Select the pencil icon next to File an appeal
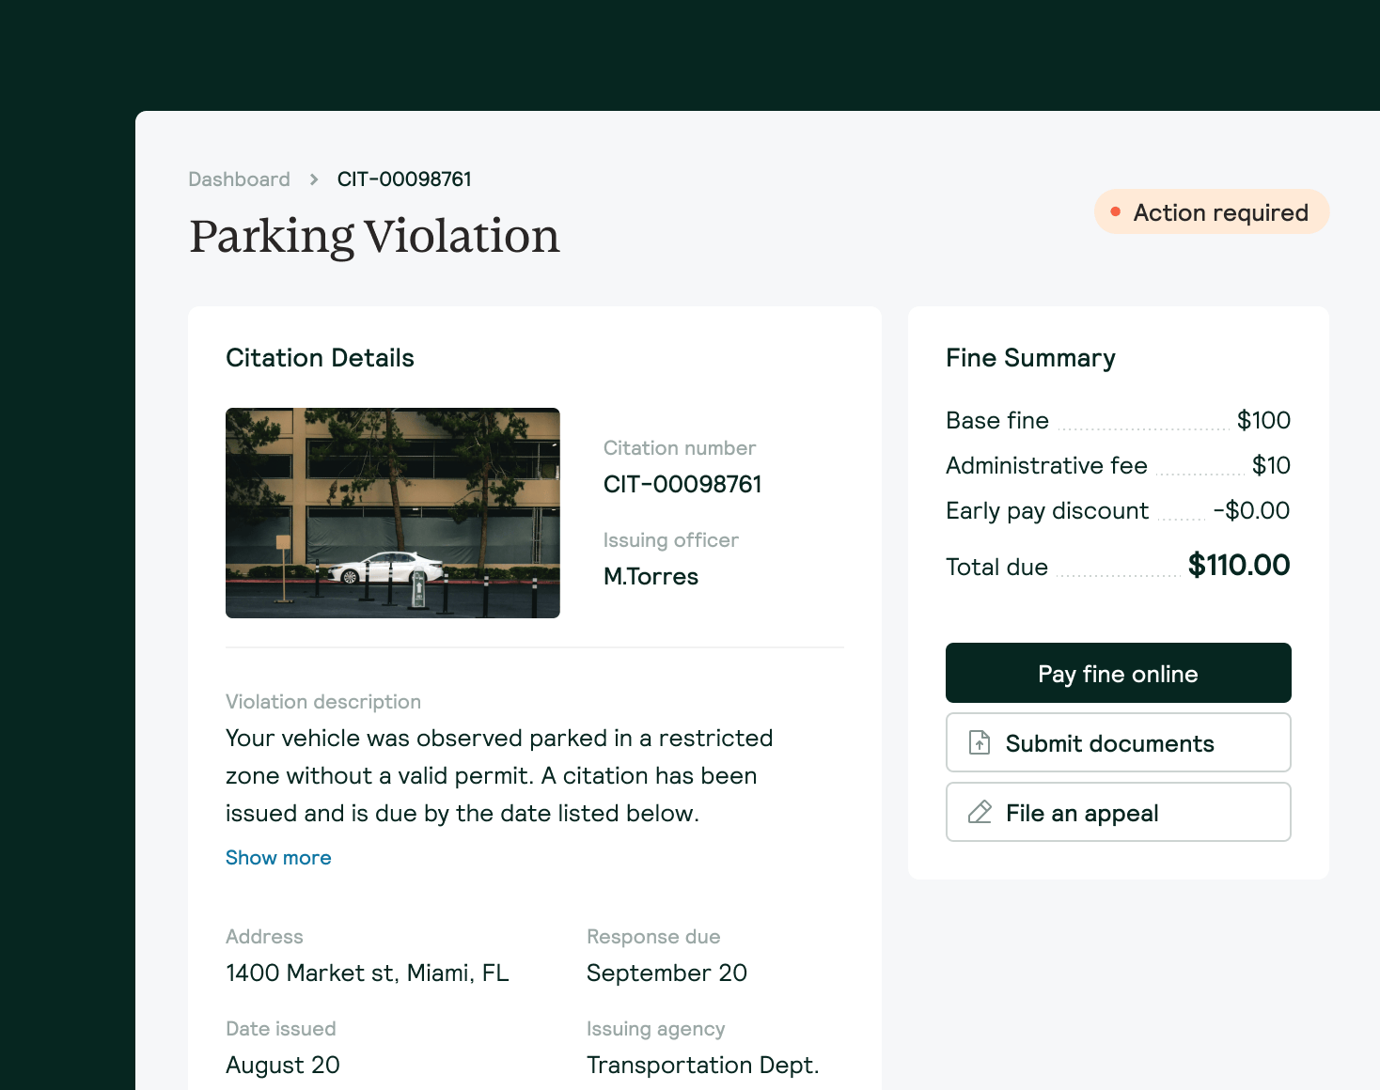Viewport: 1380px width, 1090px height. pyautogui.click(x=980, y=812)
